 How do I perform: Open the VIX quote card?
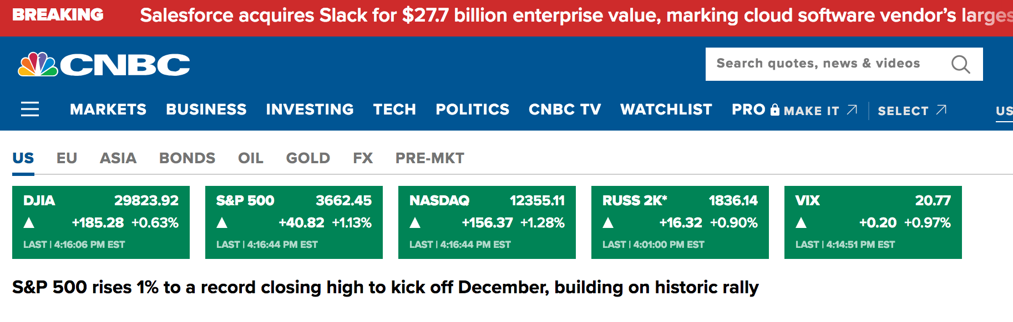pyautogui.click(x=873, y=222)
